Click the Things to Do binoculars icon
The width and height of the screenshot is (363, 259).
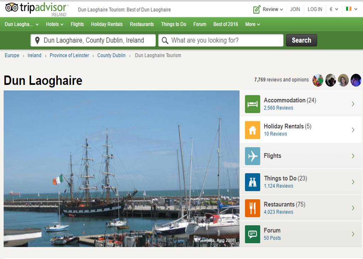coord(252,182)
